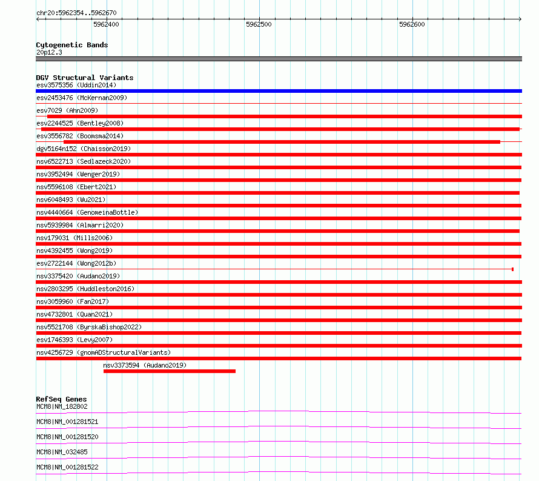Click the chr20:5962354..5962670 coordinate label
539x481 pixels.
[76, 13]
